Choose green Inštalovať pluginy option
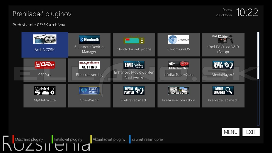The image size is (272, 153). [68, 139]
